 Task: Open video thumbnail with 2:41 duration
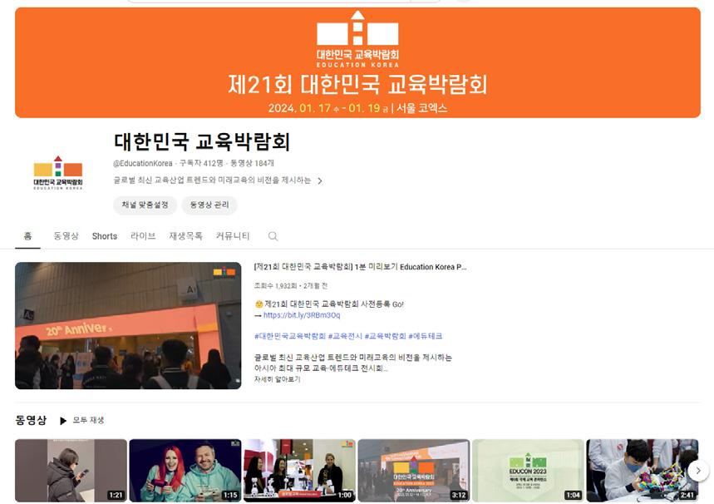tap(643, 471)
